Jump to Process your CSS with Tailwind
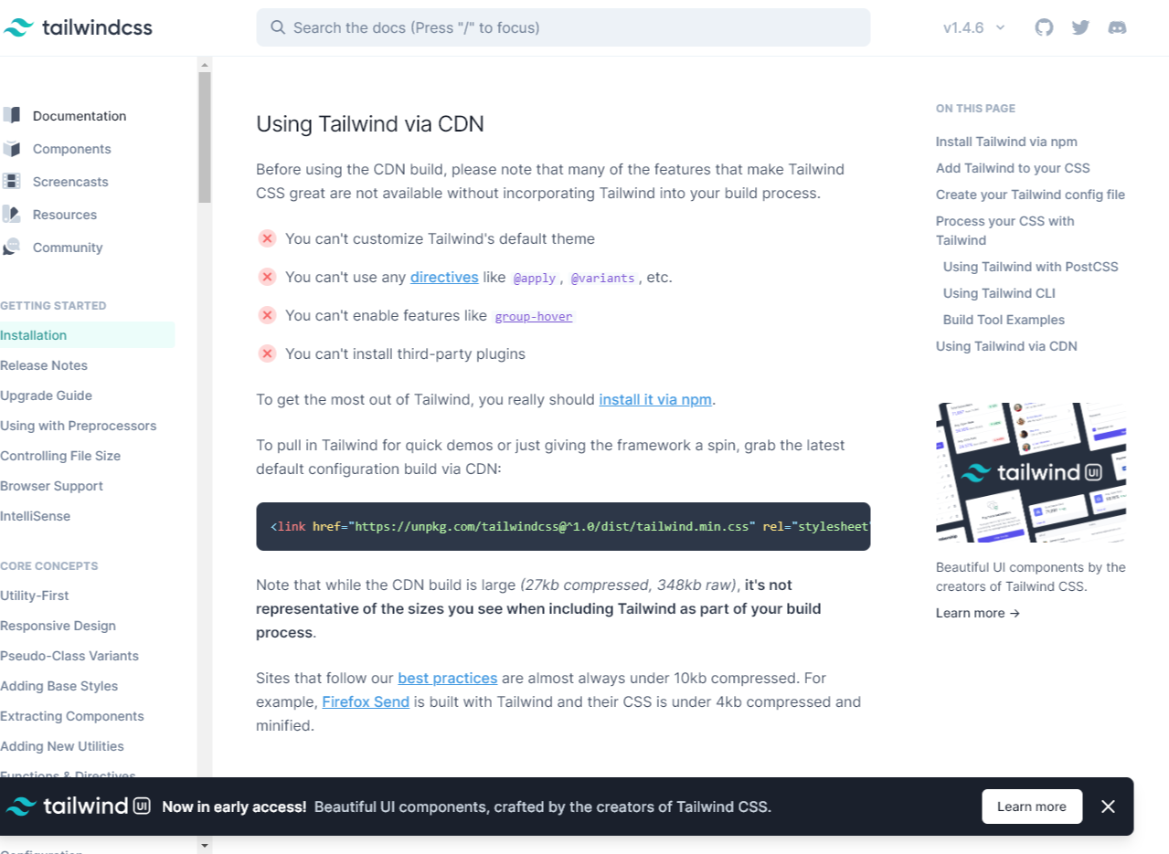This screenshot has width=1169, height=854. click(1005, 230)
